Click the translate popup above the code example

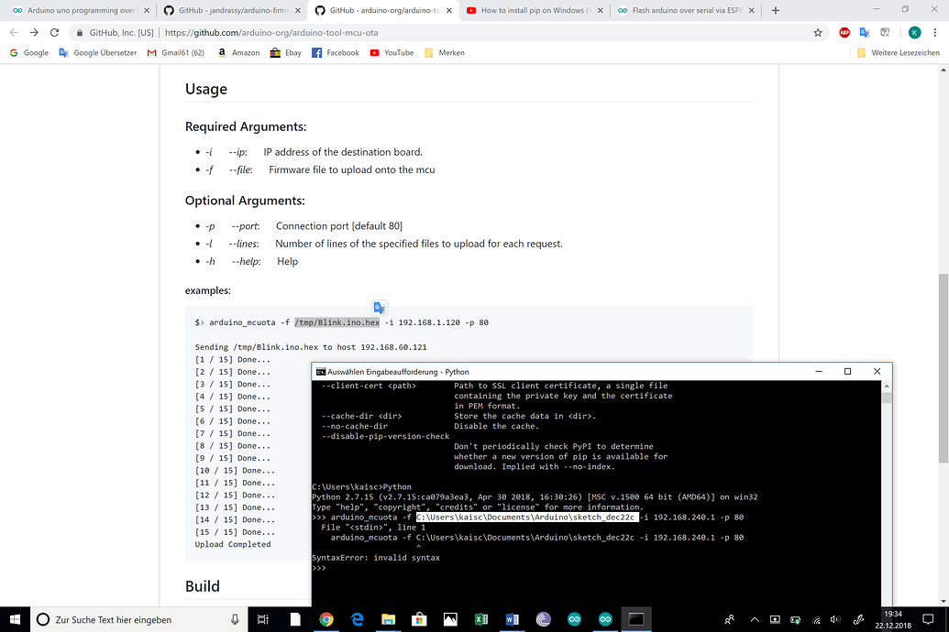pos(379,308)
